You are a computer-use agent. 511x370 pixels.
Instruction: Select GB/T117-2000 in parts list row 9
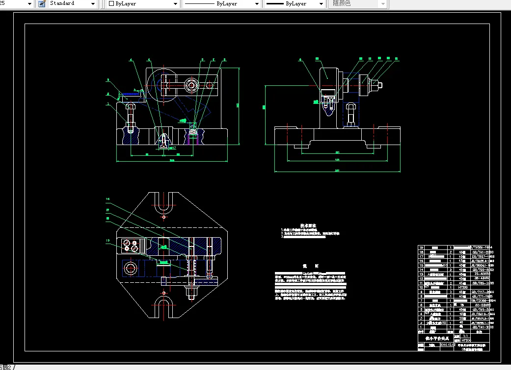pos(483,292)
